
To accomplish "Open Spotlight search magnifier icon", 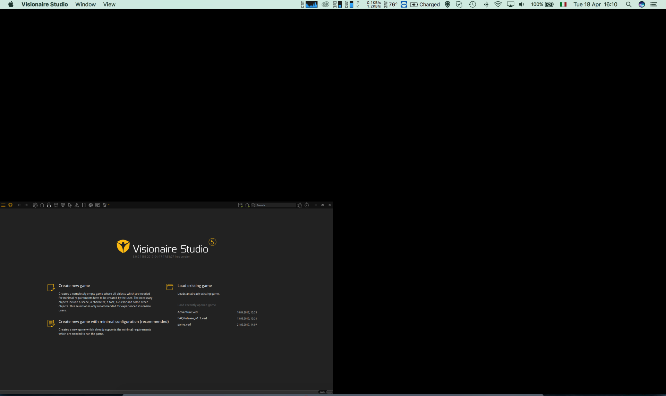I will point(629,5).
